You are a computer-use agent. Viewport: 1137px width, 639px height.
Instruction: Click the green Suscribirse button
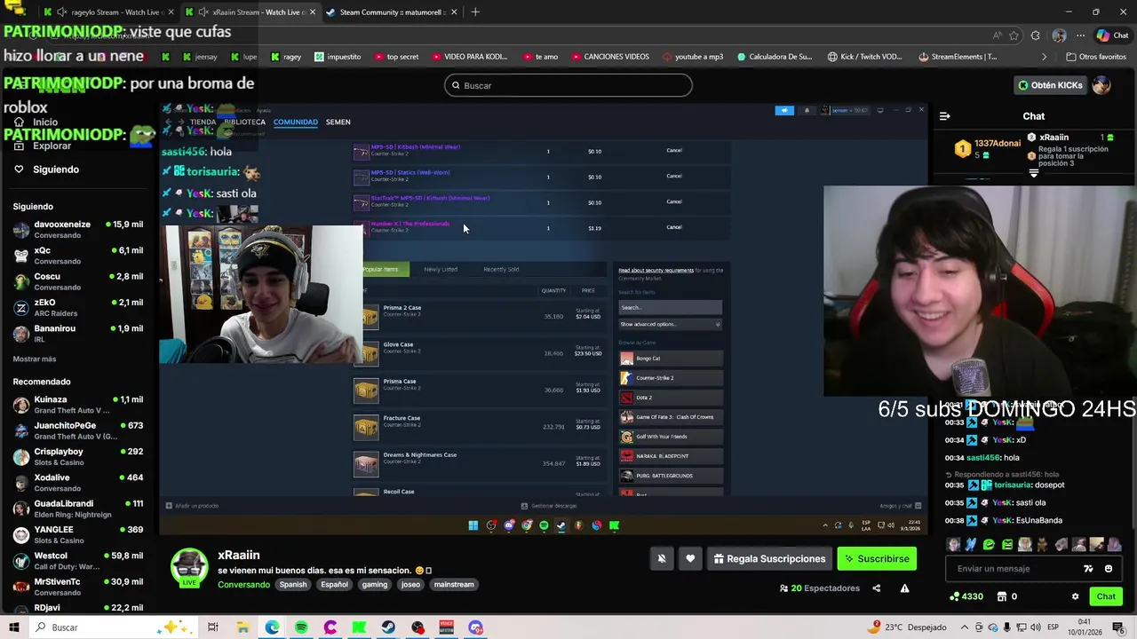coord(877,558)
